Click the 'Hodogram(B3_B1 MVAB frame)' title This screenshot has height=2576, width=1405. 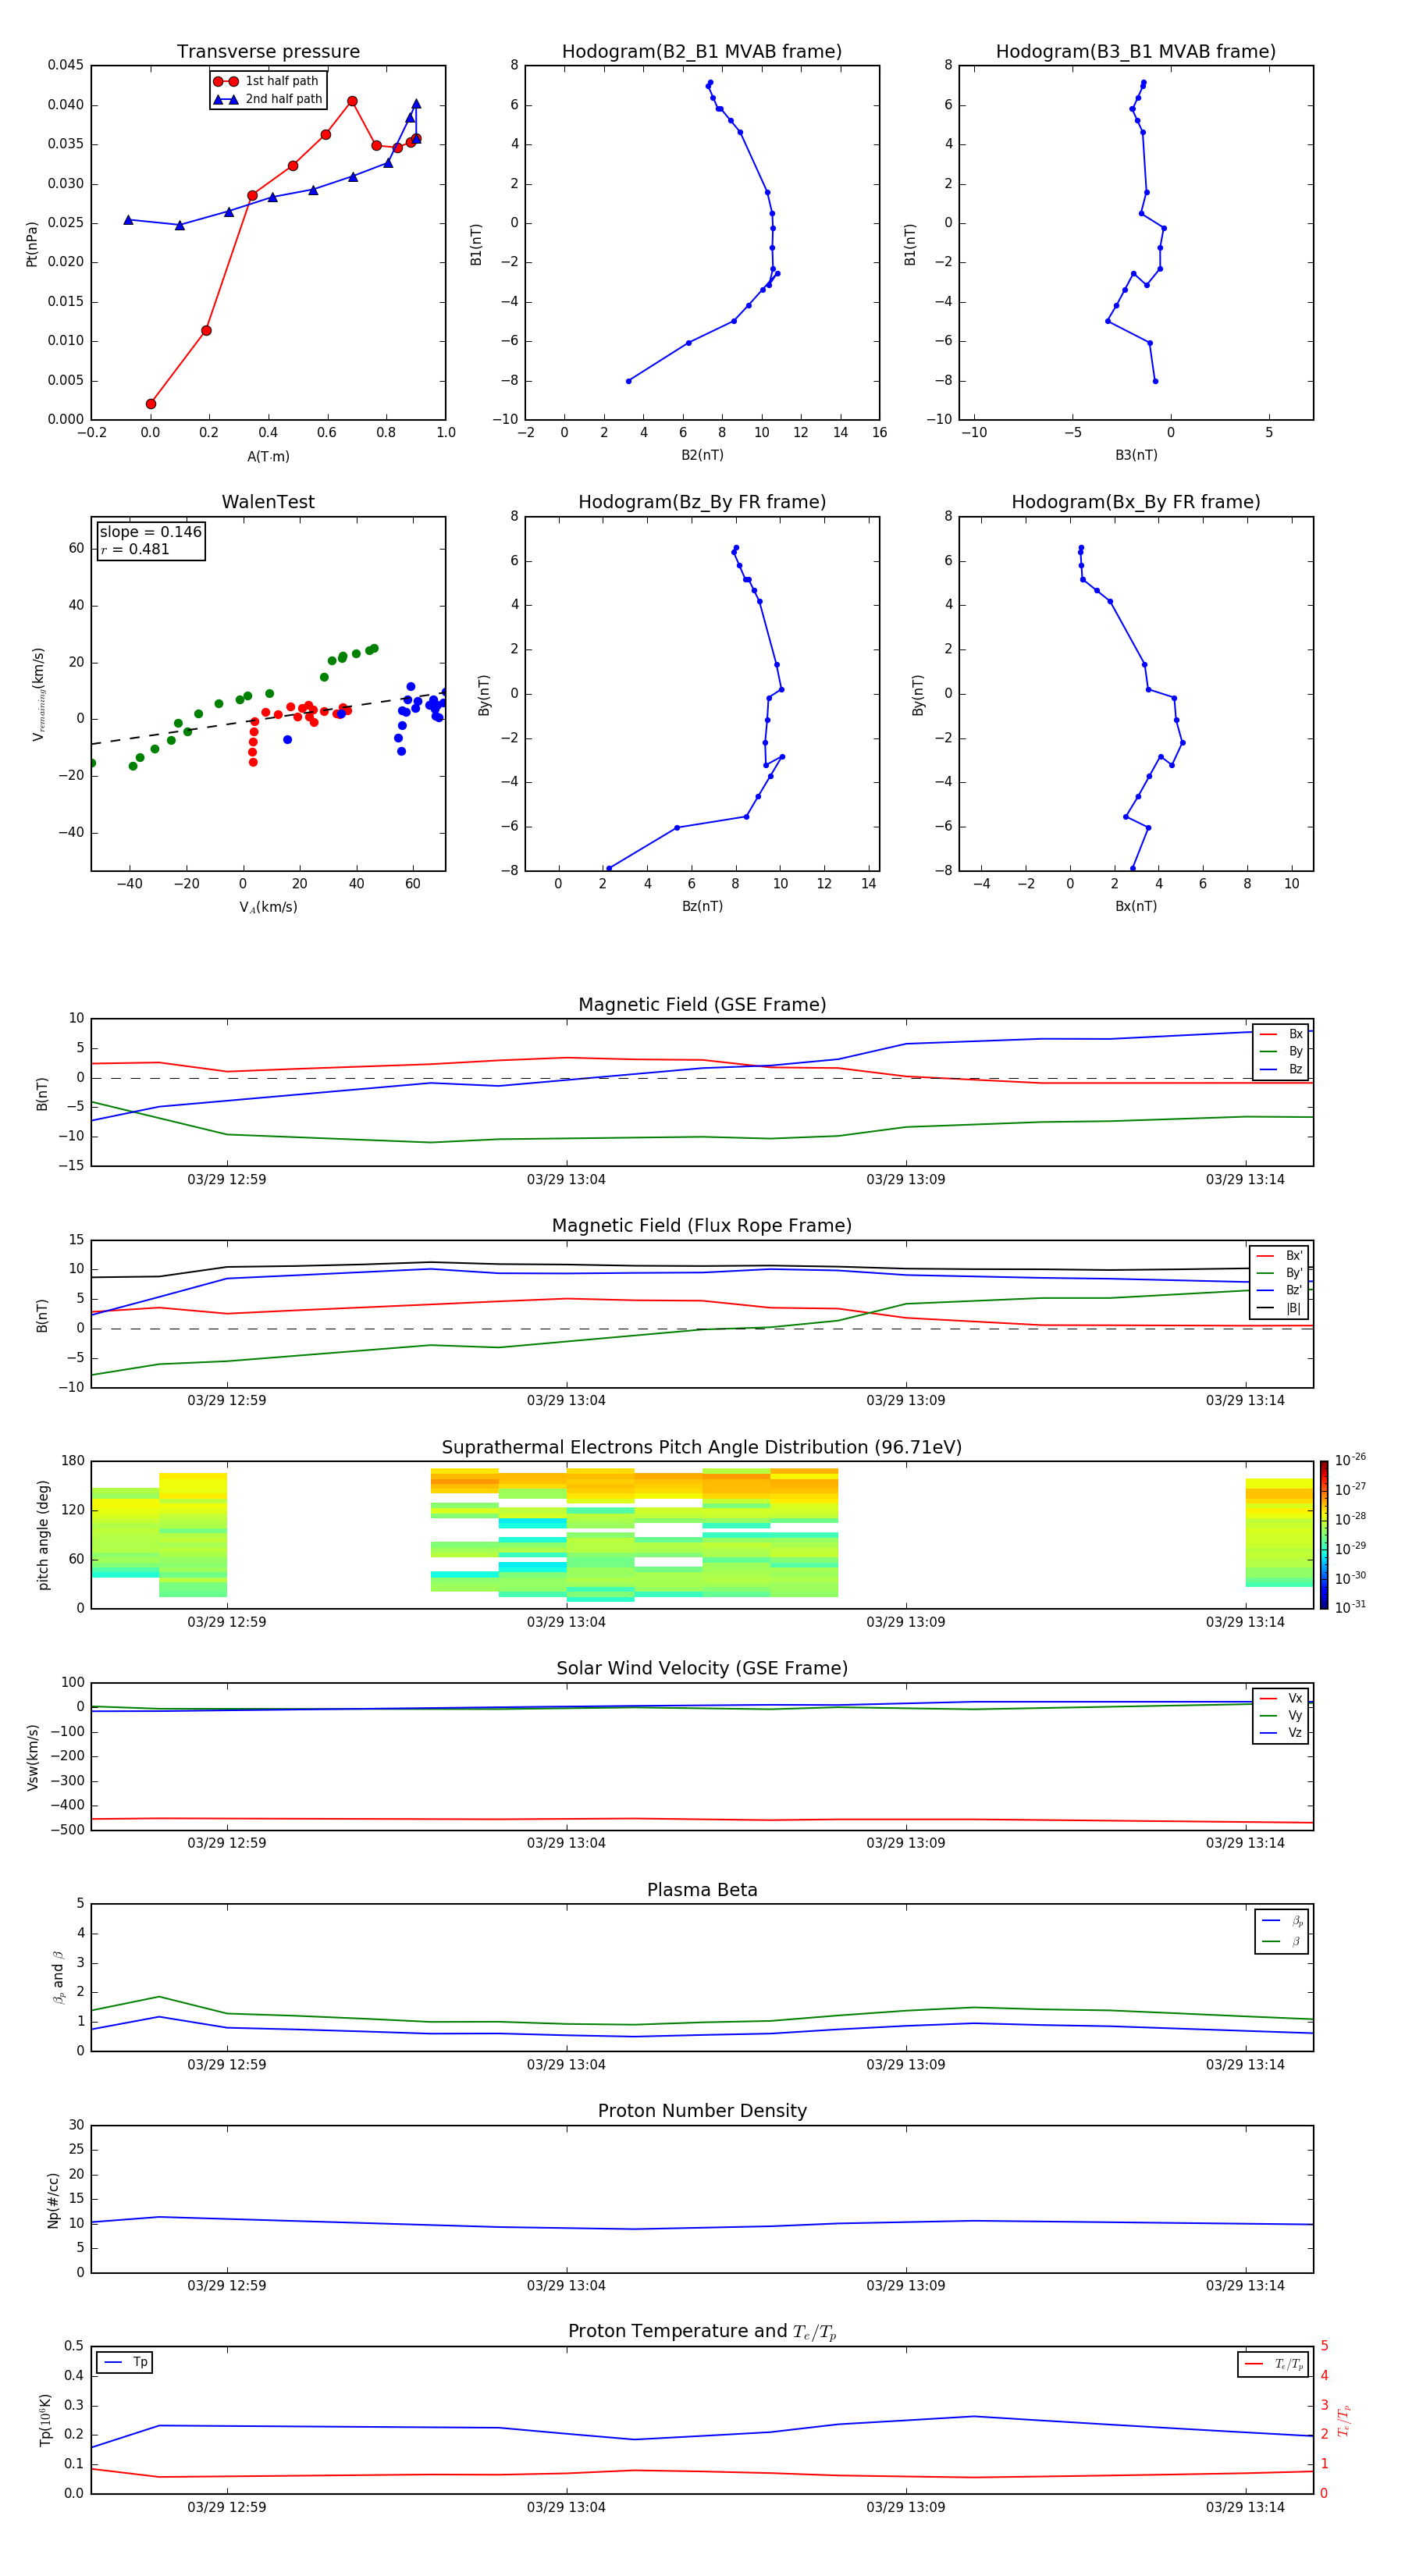(1136, 52)
